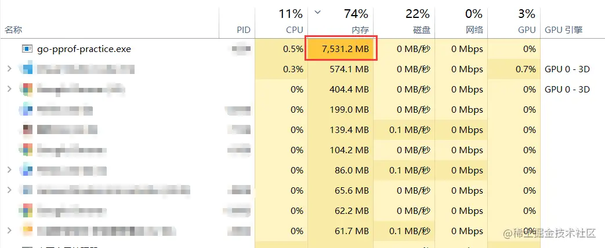Click the icon of the 61.7 MB process
The width and height of the screenshot is (605, 248).
[27, 231]
